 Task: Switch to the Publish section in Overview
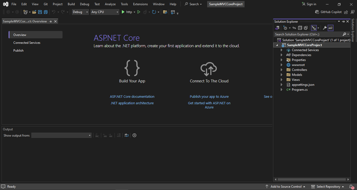point(18,50)
